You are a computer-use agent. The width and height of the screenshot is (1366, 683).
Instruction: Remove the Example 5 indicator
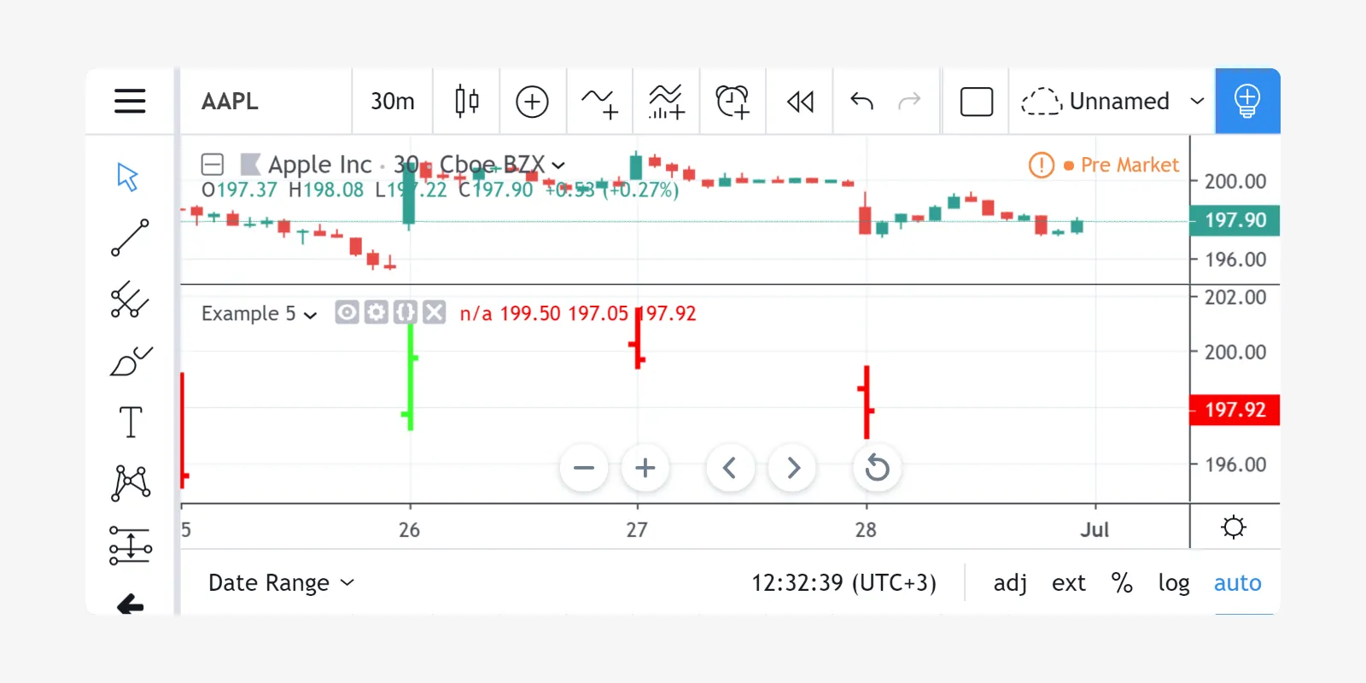click(435, 312)
